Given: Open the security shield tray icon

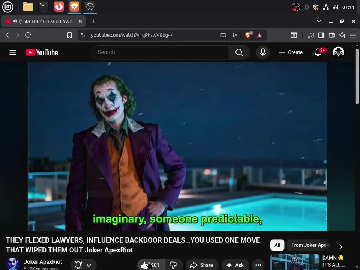Looking at the screenshot, I should [x=316, y=7].
